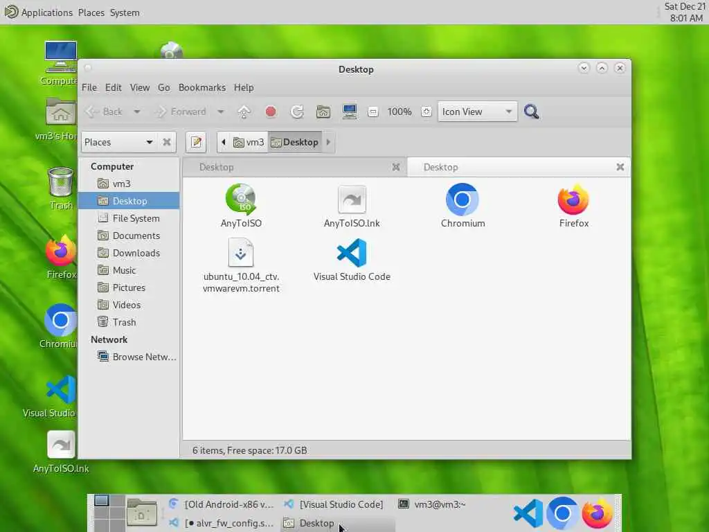Viewport: 709px width, 532px height.
Task: Launch Chromium from the bottom panel
Action: point(562,513)
